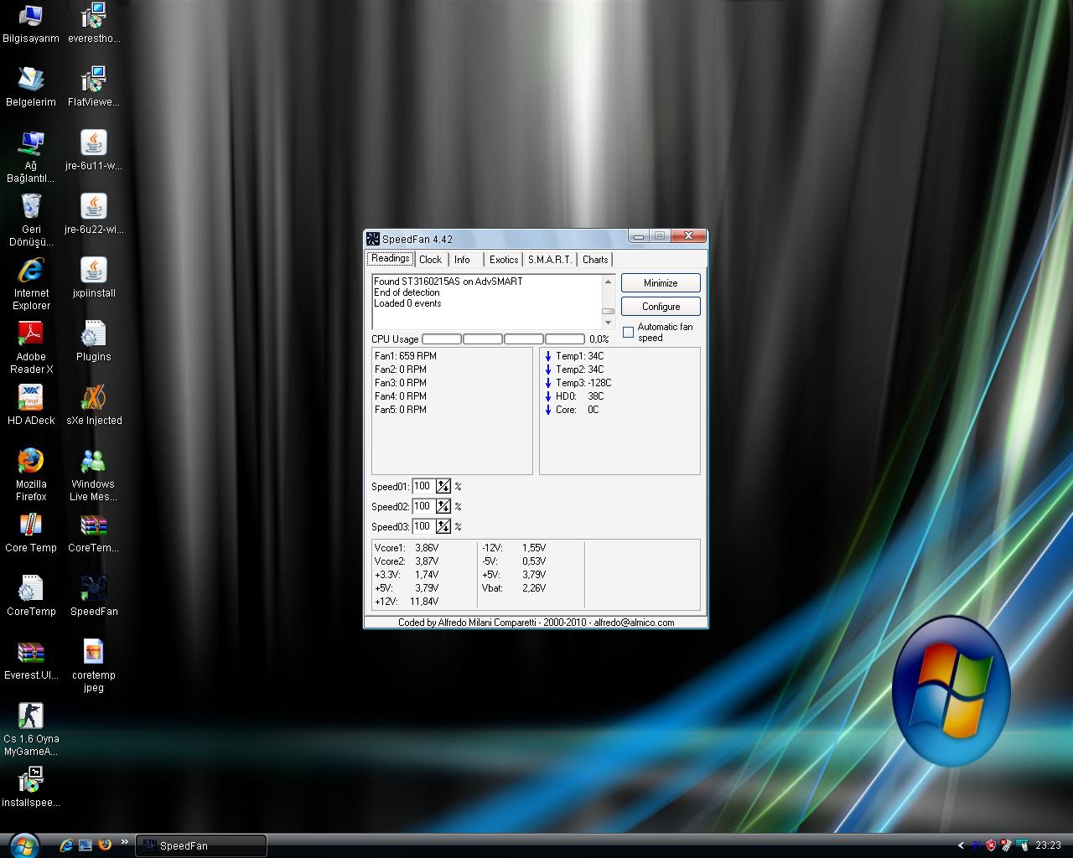Image resolution: width=1073 pixels, height=858 pixels.
Task: Open Ağ Bağlantıları desktop icon
Action: [x=31, y=157]
